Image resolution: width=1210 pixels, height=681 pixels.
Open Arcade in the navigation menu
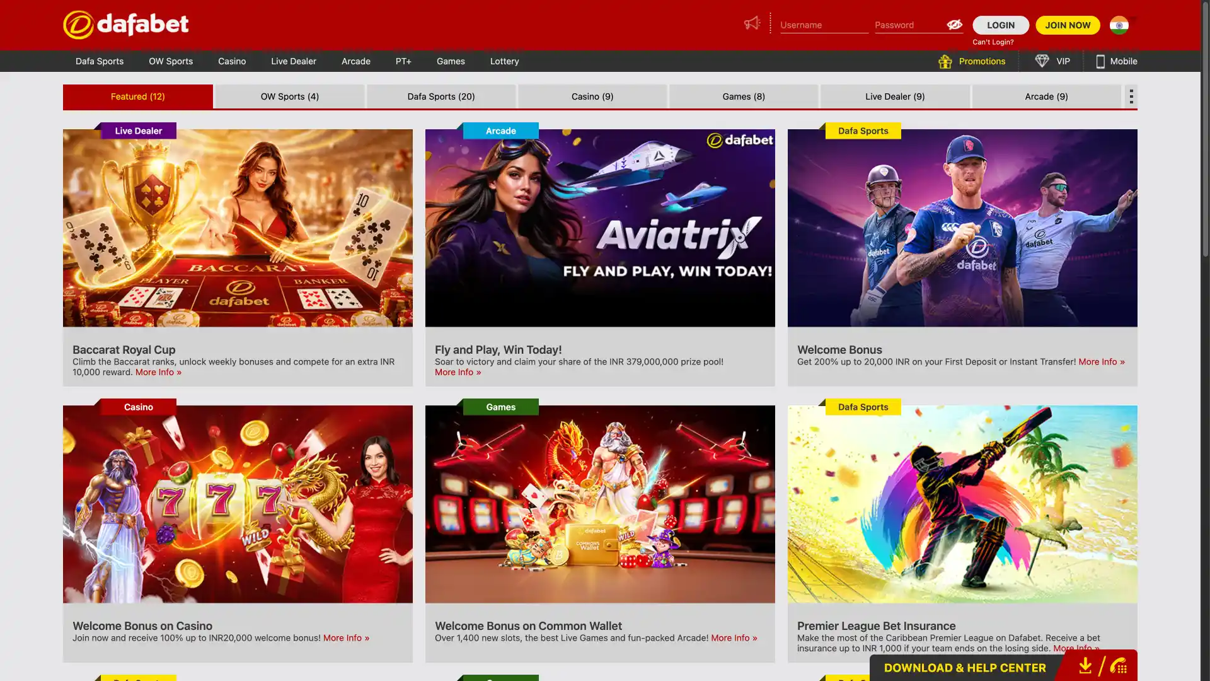356,61
